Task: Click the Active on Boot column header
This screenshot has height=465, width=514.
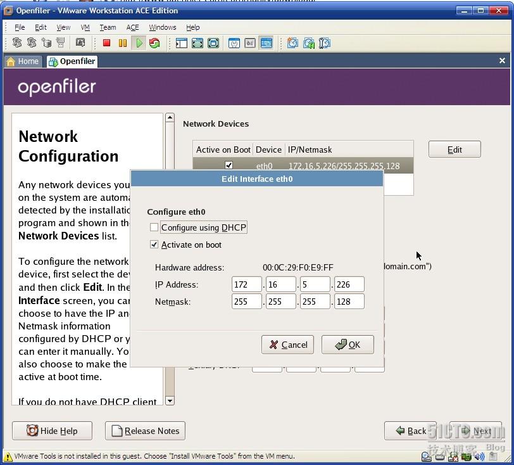Action: pyautogui.click(x=223, y=150)
